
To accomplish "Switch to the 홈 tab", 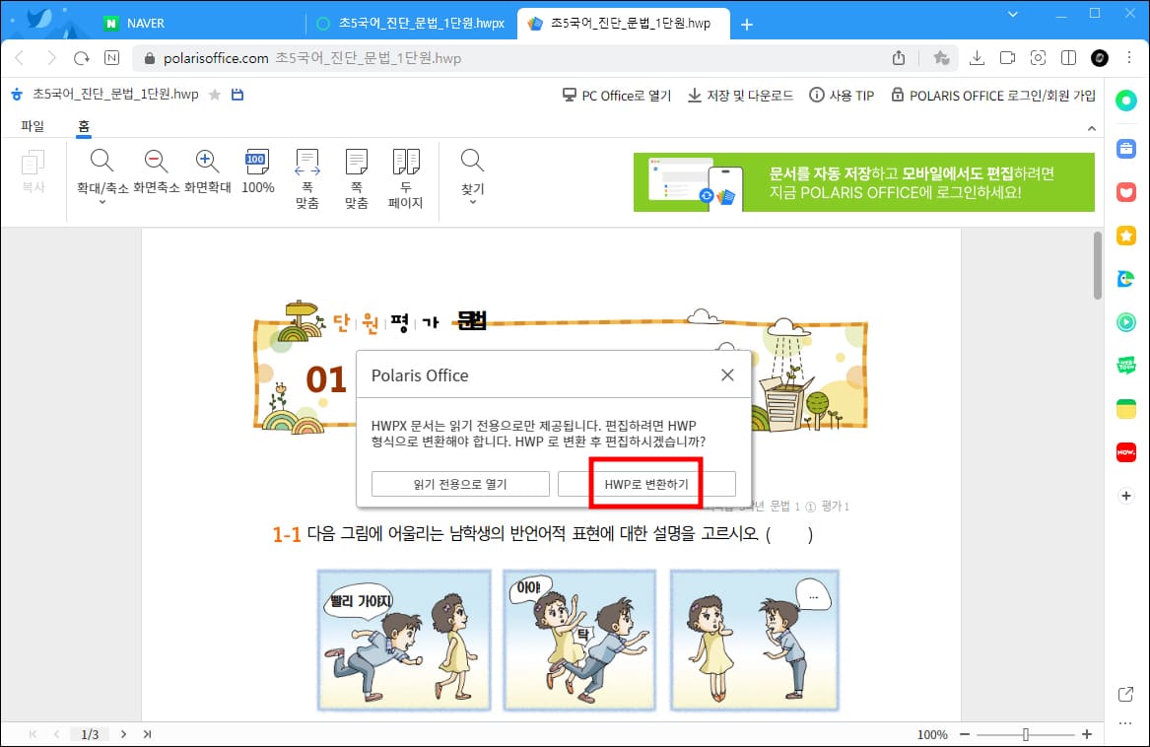I will (84, 126).
